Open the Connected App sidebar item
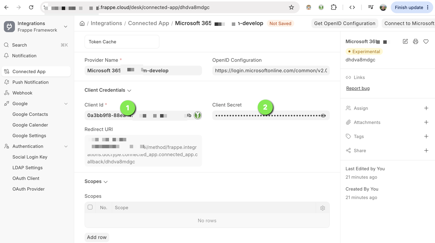 [x=36, y=72]
